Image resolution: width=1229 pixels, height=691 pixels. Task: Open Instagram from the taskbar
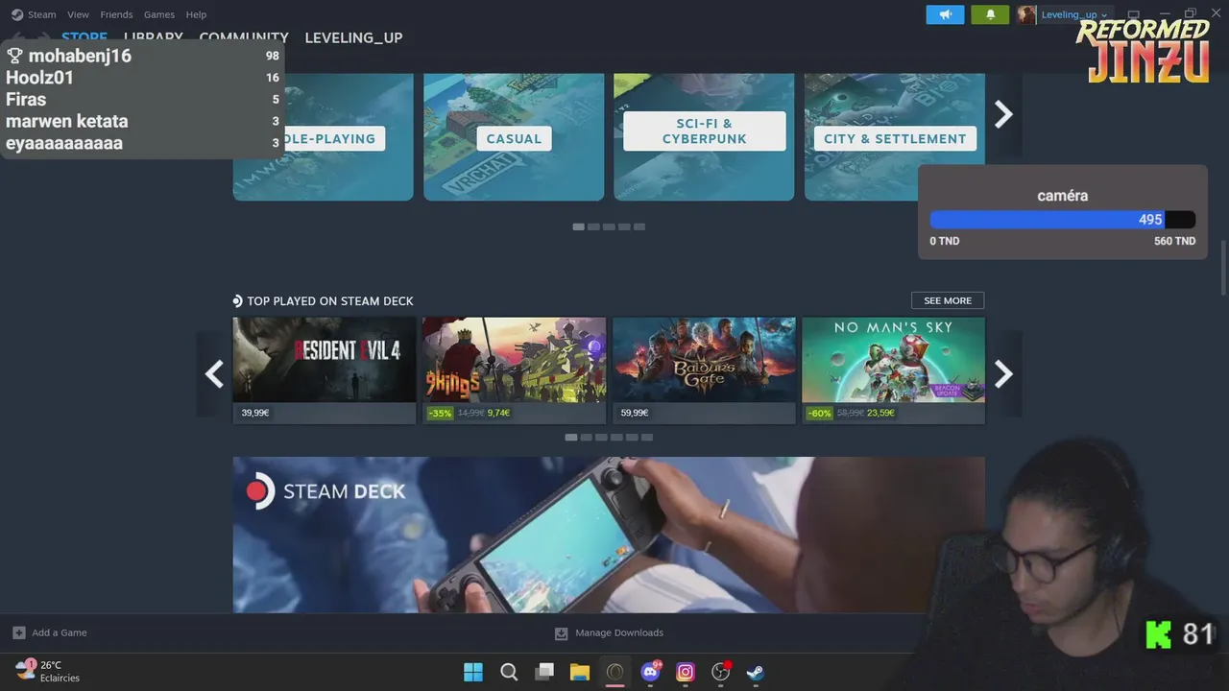(686, 672)
